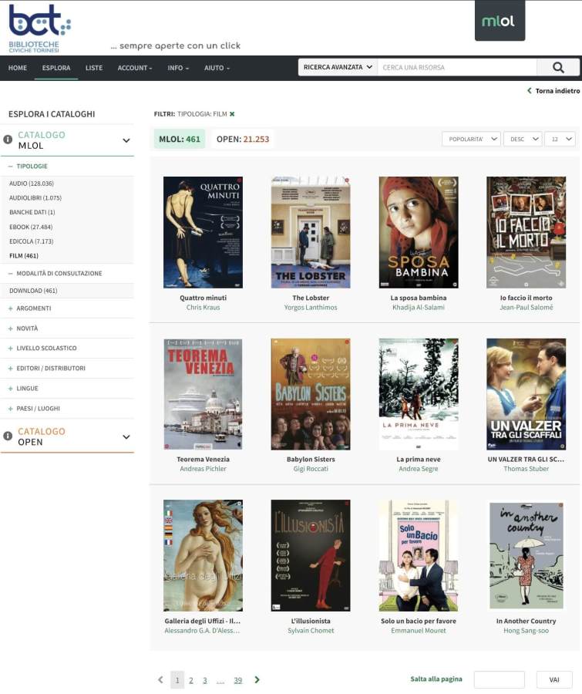Open The Lobster movie poster
This screenshot has width=582, height=694.
click(311, 232)
